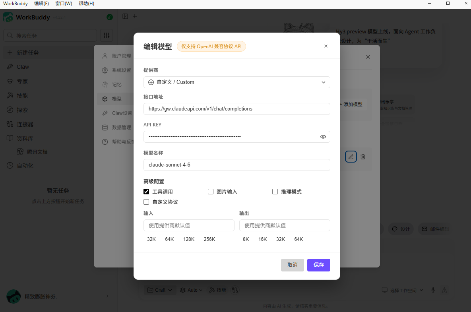
Task: Click the green status icon near the WorkBuddy logo
Action: [110, 17]
